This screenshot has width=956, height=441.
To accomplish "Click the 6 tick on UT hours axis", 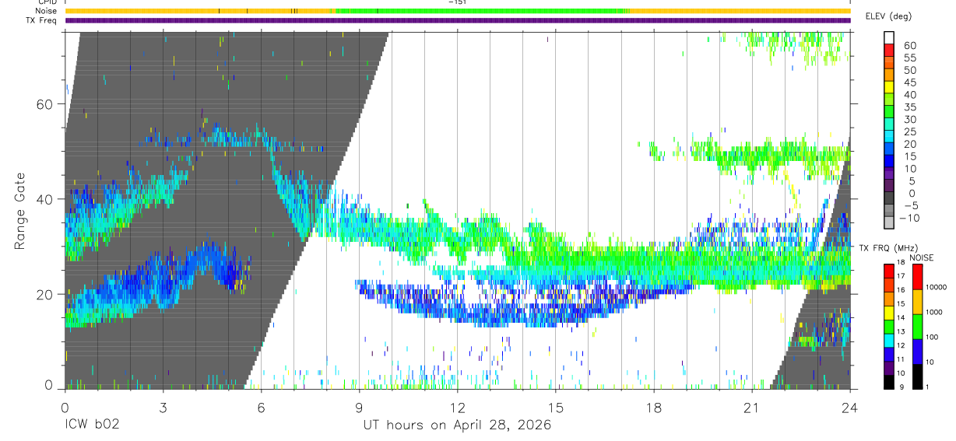I will 261,406.
